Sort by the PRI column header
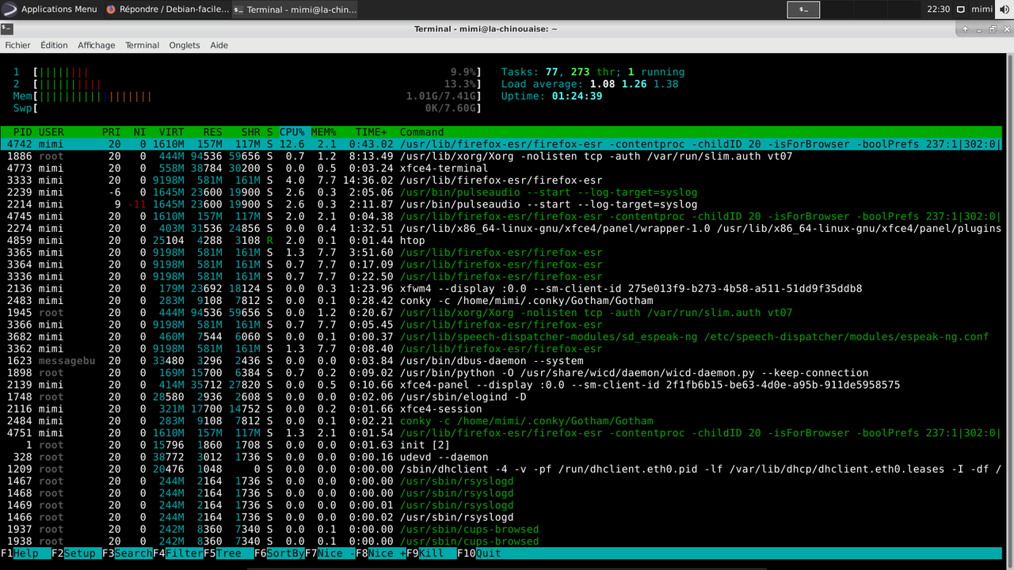The height and width of the screenshot is (570, 1014). 111,132
